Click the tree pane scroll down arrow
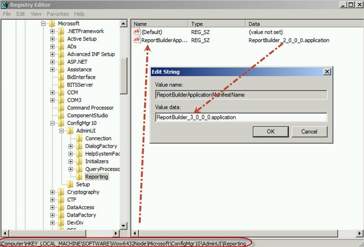 [123, 226]
